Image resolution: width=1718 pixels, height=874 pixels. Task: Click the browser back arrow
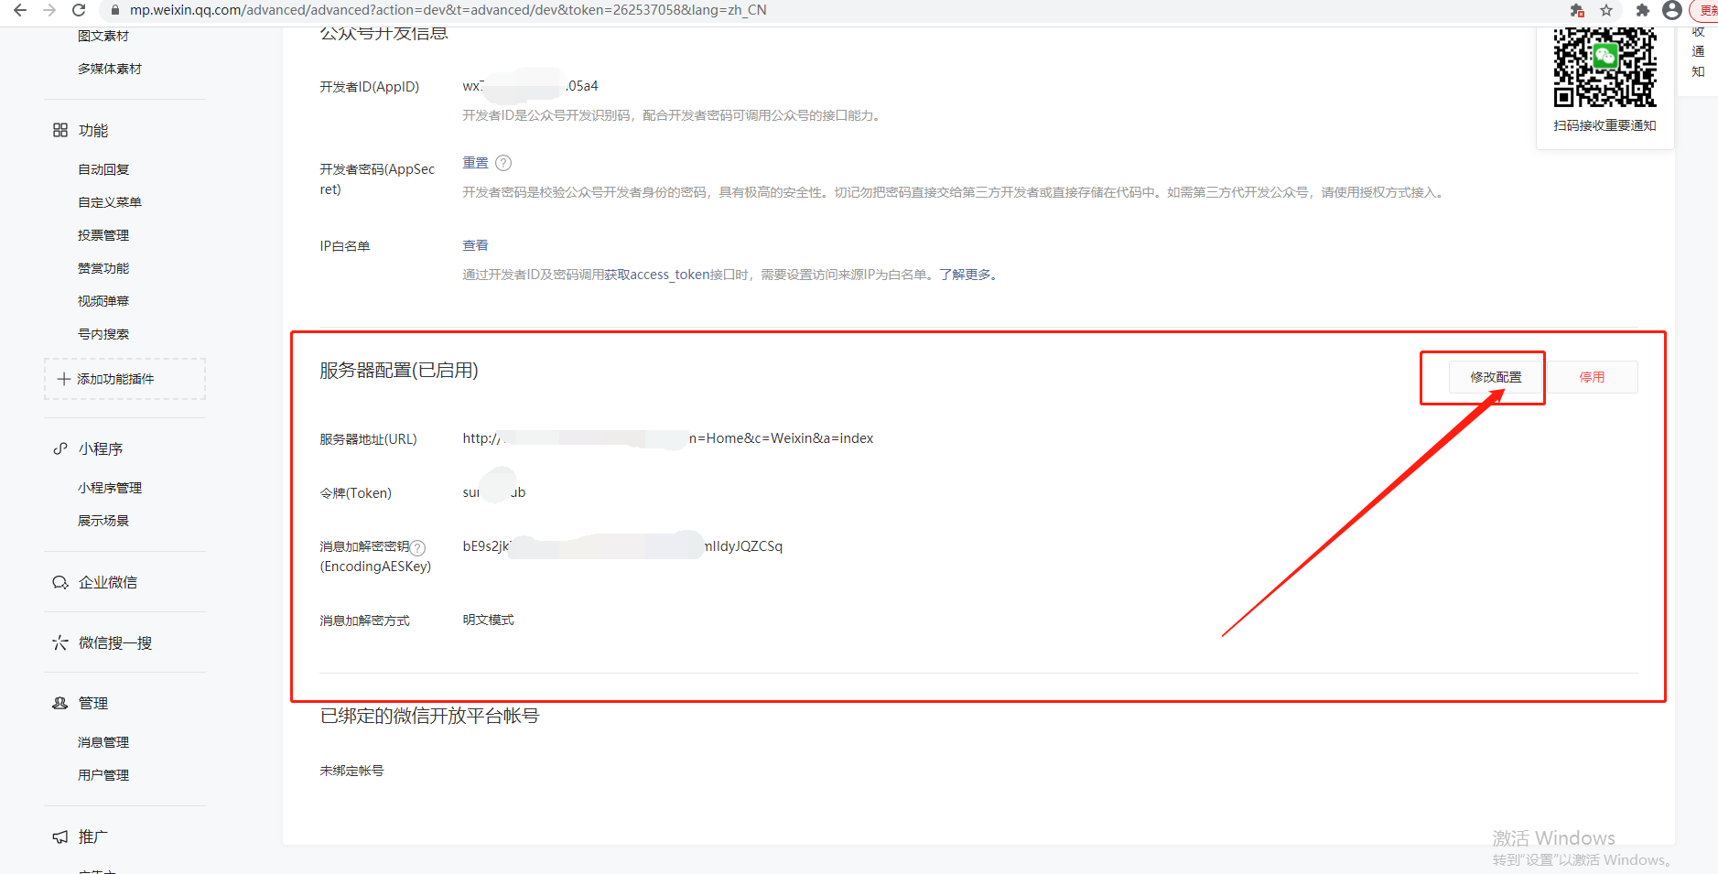click(x=20, y=10)
